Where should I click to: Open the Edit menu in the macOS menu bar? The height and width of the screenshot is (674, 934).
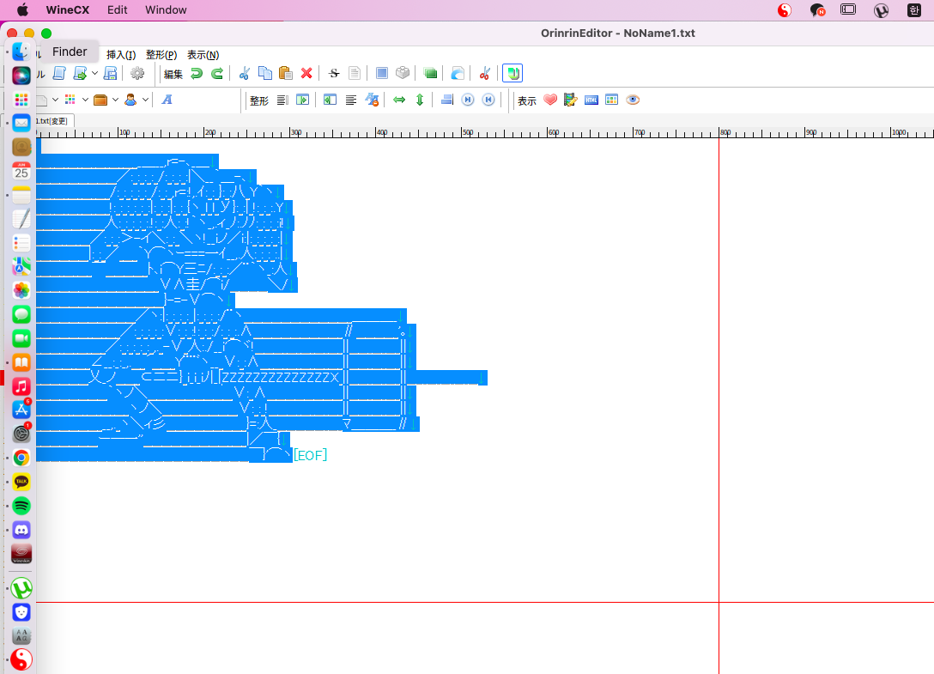(x=118, y=10)
